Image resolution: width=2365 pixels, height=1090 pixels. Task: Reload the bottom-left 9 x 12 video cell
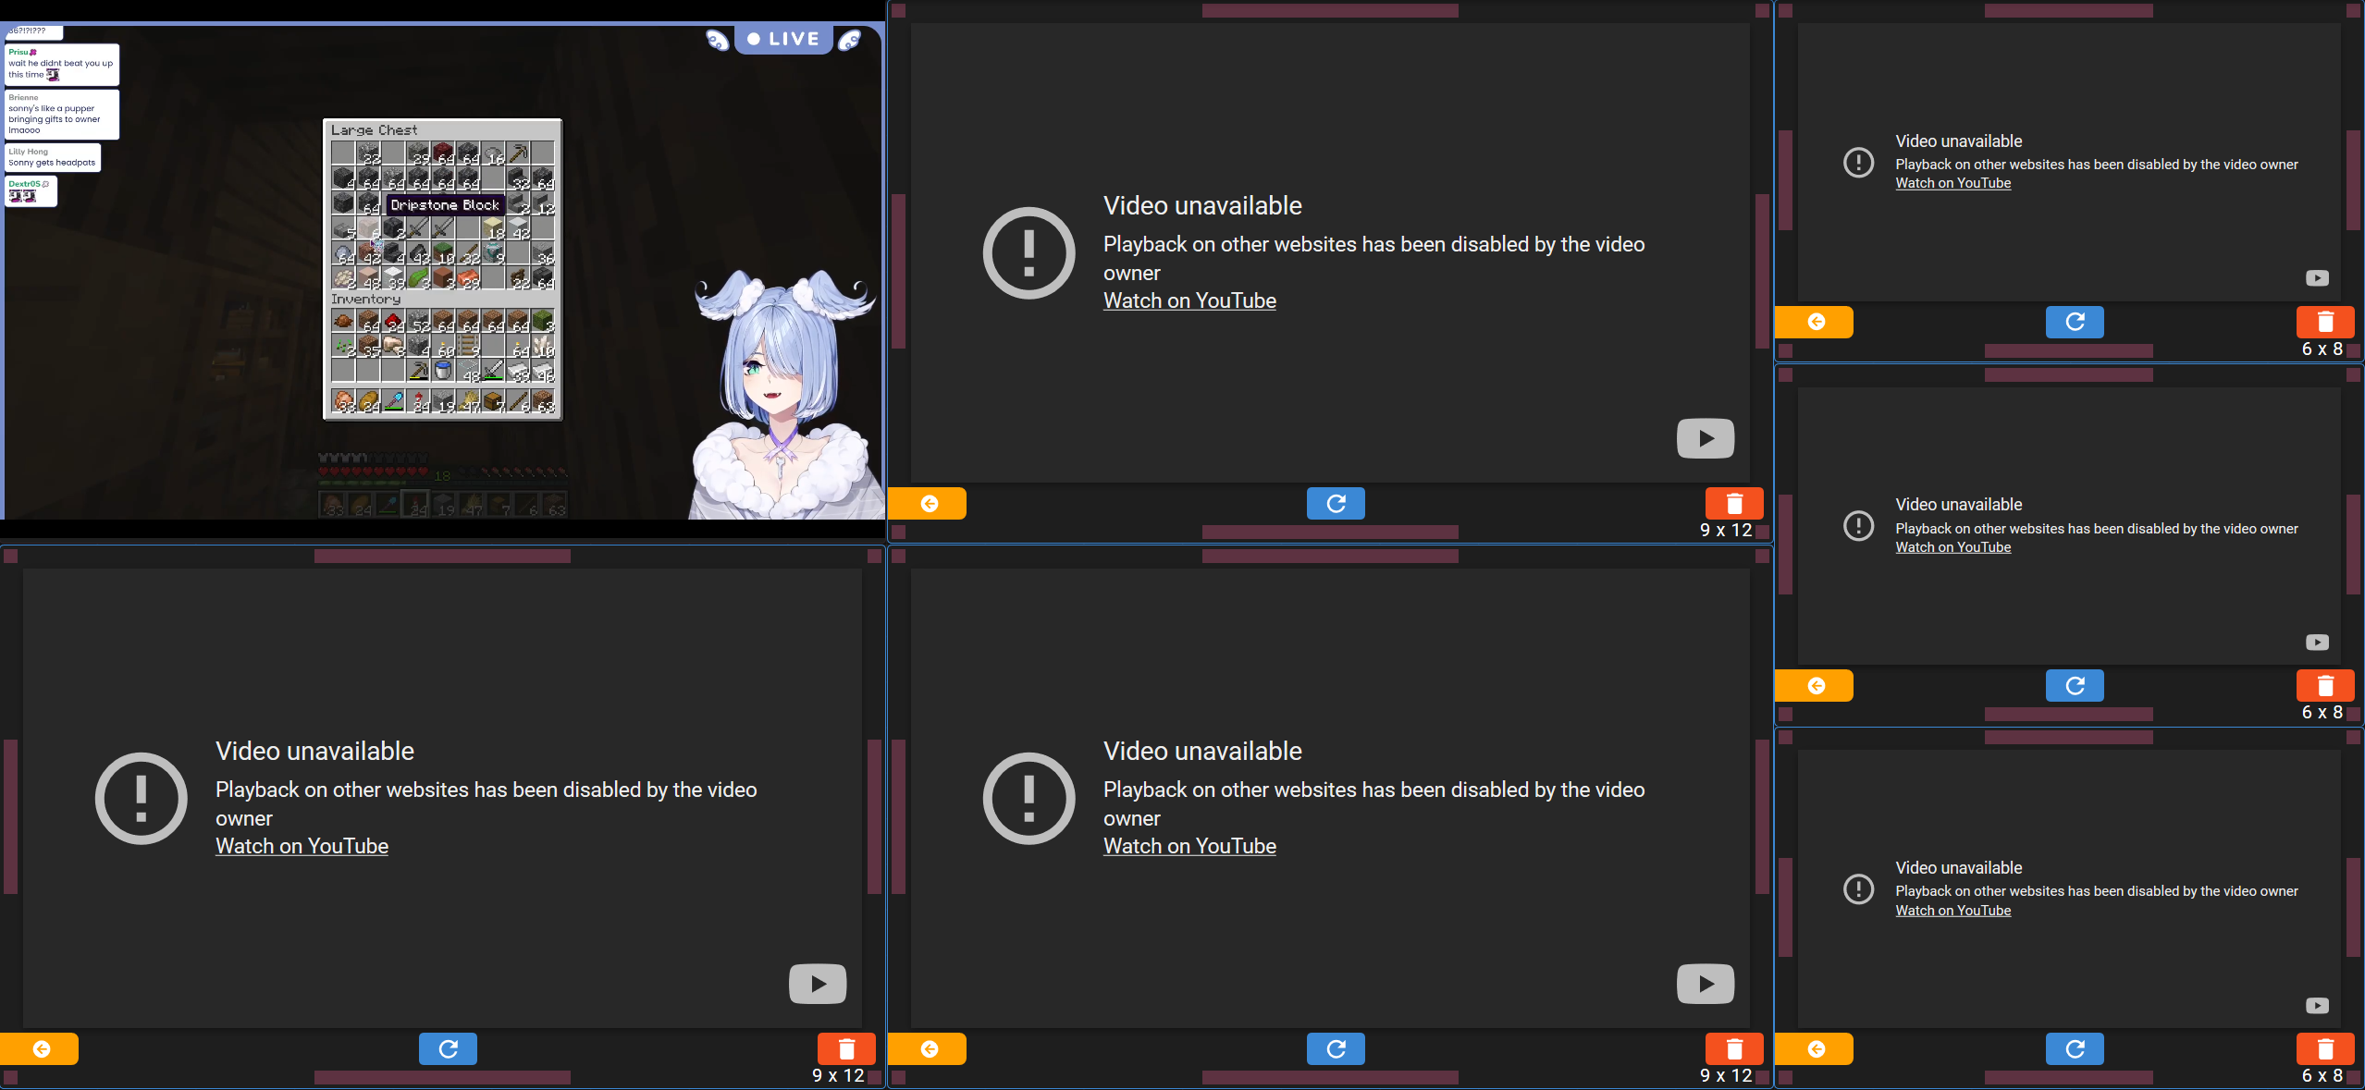pos(448,1049)
